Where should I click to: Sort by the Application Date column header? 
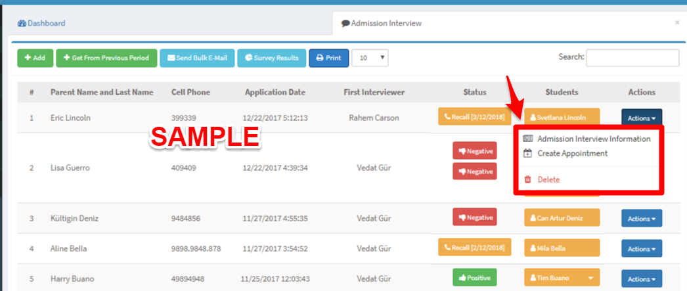pyautogui.click(x=275, y=92)
